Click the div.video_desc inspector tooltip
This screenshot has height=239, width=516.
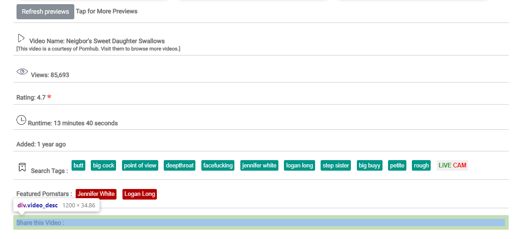click(56, 206)
